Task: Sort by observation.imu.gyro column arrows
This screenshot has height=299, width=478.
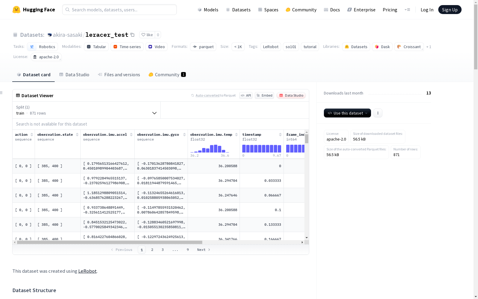Action: (184, 135)
